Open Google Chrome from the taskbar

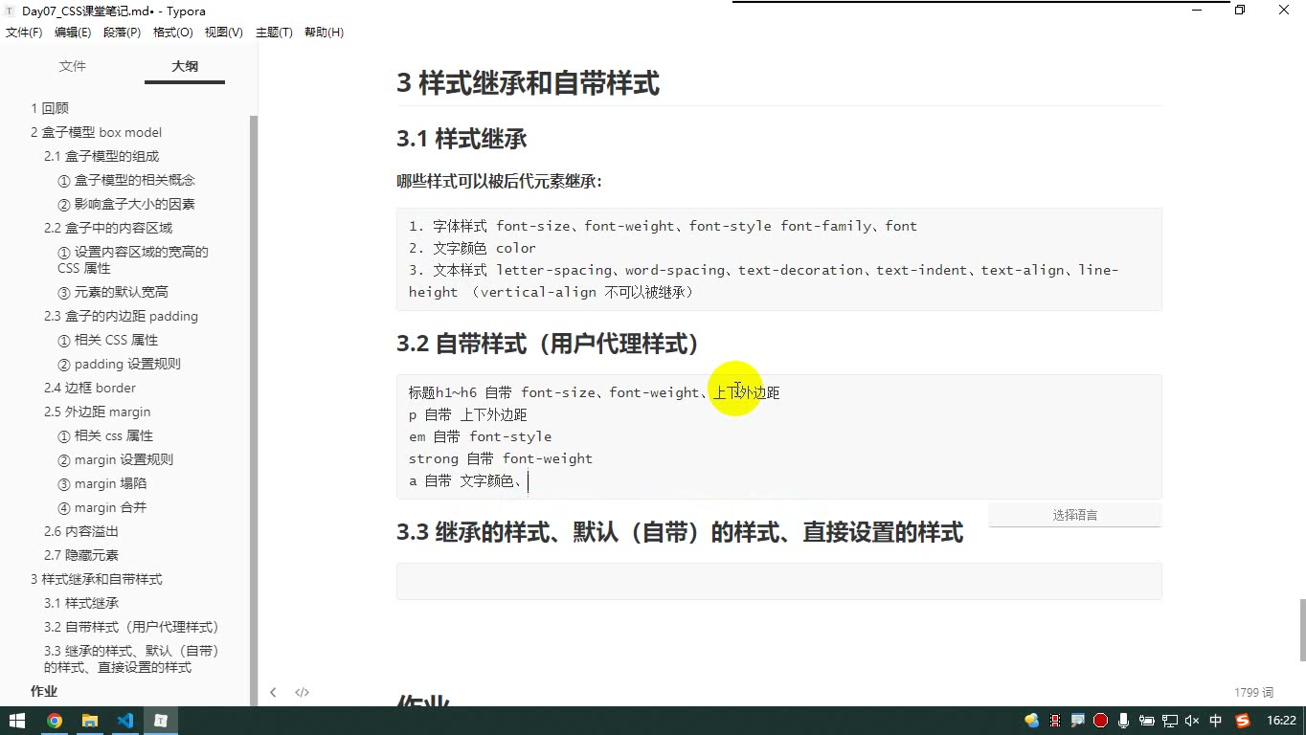tap(54, 721)
